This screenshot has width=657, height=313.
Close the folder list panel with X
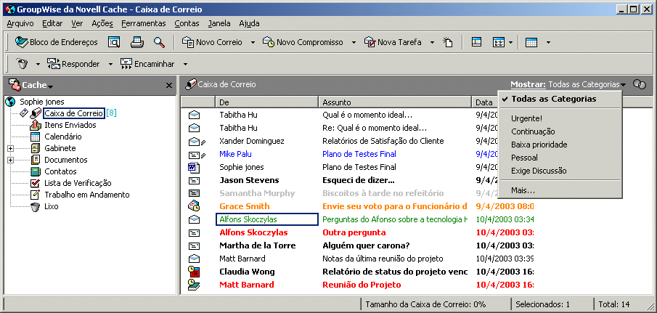coord(169,86)
